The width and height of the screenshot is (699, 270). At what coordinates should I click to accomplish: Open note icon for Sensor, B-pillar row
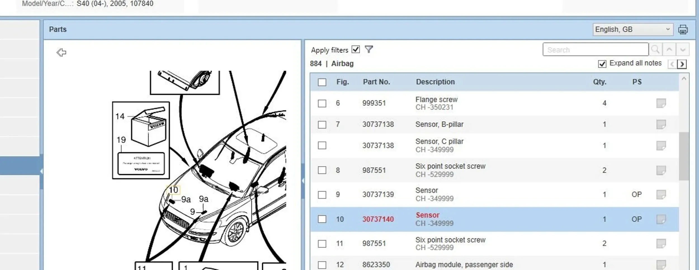pos(661,124)
